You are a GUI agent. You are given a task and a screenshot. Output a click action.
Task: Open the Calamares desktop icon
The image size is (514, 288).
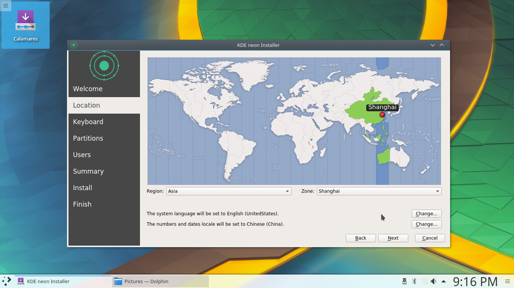26,25
